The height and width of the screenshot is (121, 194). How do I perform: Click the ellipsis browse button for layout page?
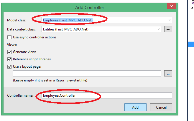pyautogui.click(x=168, y=74)
